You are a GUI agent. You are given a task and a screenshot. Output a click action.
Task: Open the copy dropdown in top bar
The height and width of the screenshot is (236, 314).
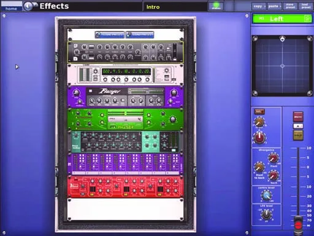pyautogui.click(x=259, y=6)
